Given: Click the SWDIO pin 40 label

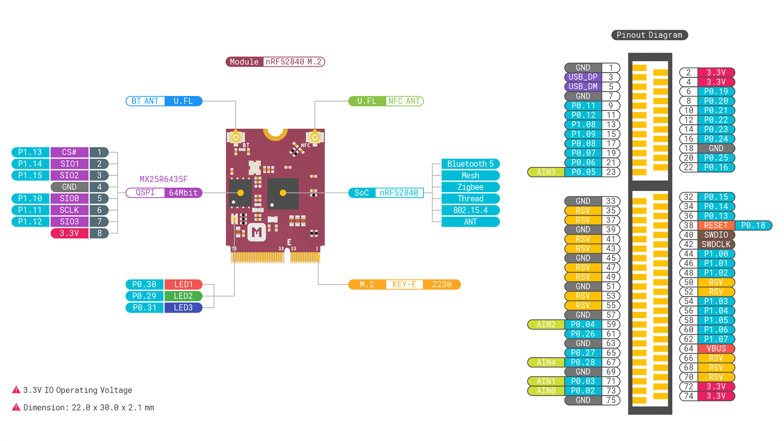Looking at the screenshot, I should [716, 235].
